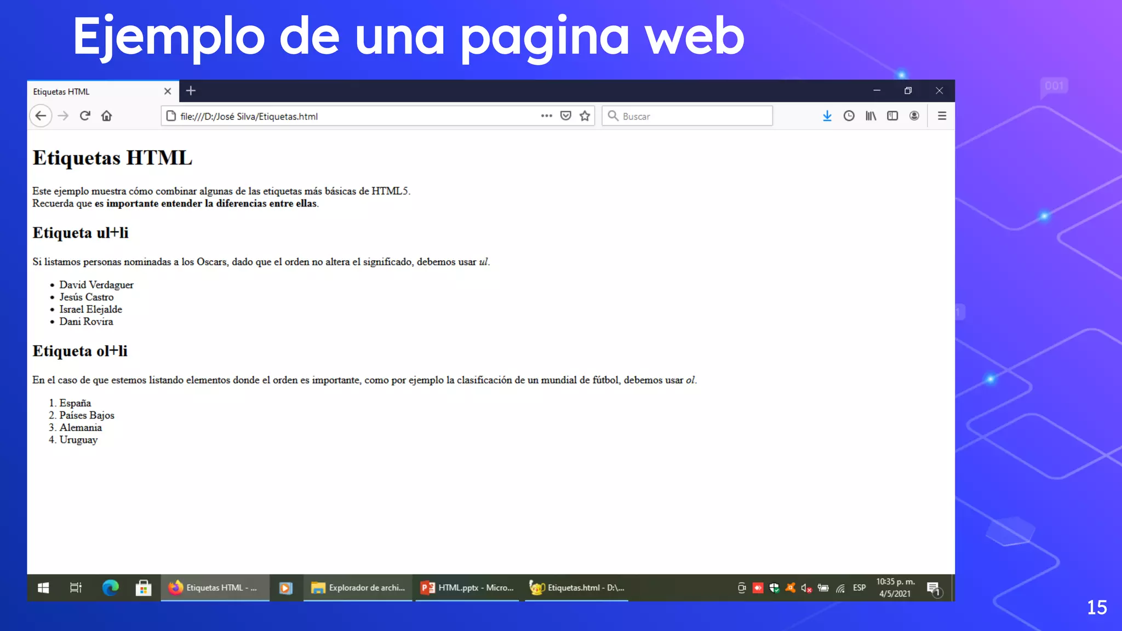
Task: Open the Wi-Fi network icon
Action: pos(840,588)
